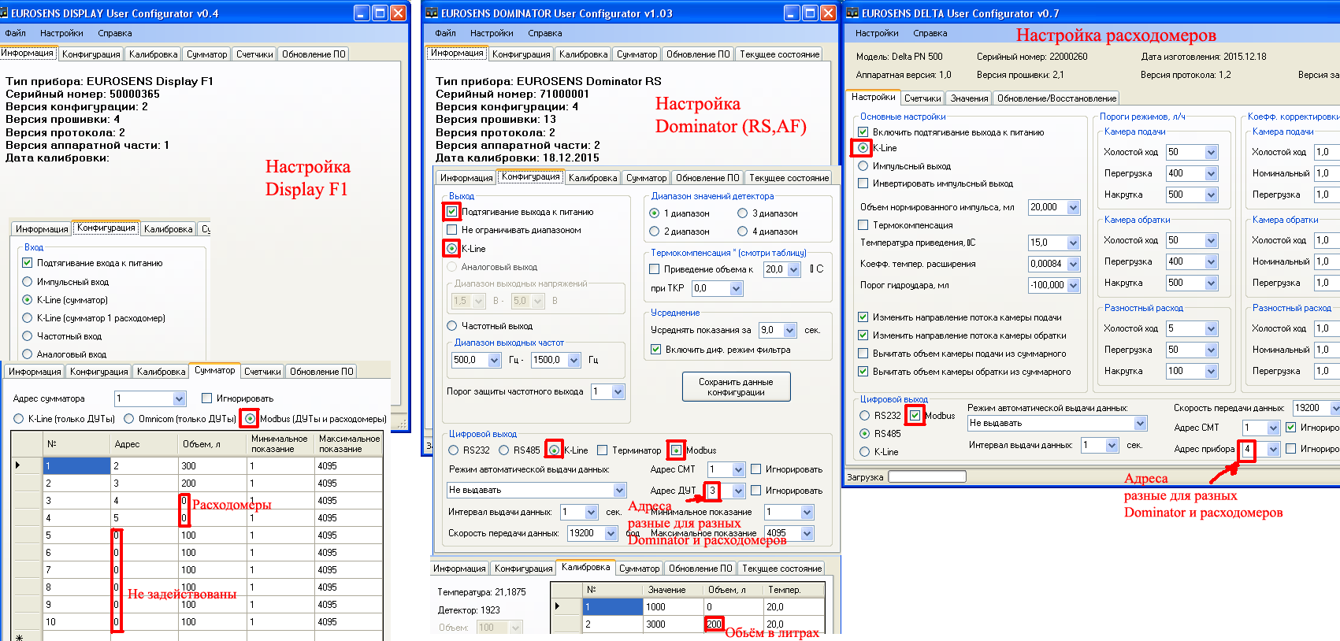Select Omnicom (только ДУТы) radio button
This screenshot has height=641, width=1340.
[x=129, y=419]
